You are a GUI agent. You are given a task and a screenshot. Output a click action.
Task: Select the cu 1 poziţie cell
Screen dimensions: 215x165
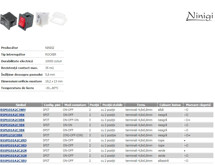tap(108, 135)
